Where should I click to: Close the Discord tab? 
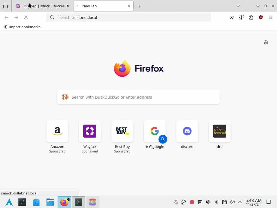point(68,6)
